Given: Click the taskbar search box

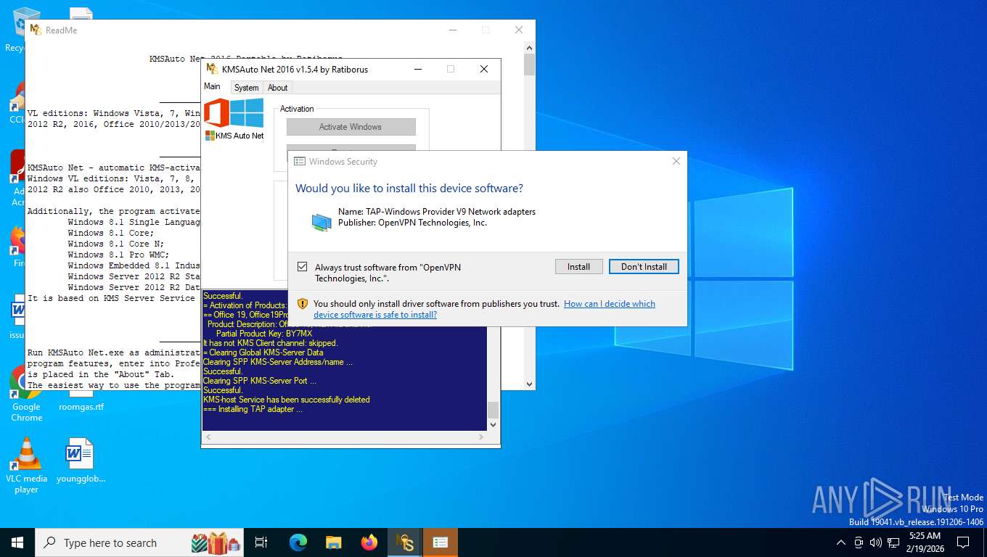Looking at the screenshot, I should coord(139,542).
